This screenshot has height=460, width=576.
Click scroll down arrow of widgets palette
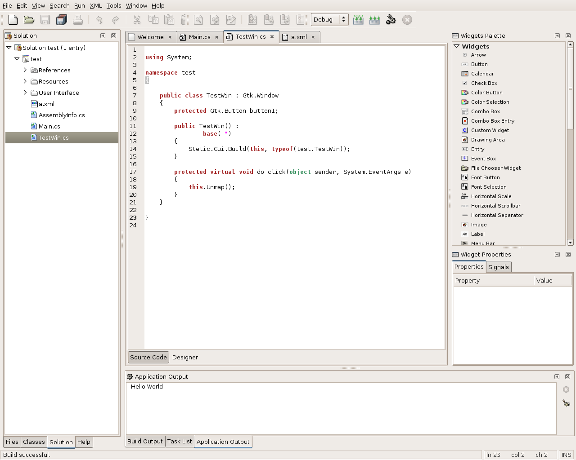570,243
